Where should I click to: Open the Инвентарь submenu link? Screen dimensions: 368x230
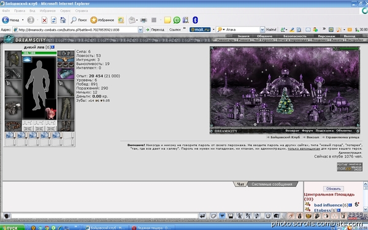[x=225, y=40]
